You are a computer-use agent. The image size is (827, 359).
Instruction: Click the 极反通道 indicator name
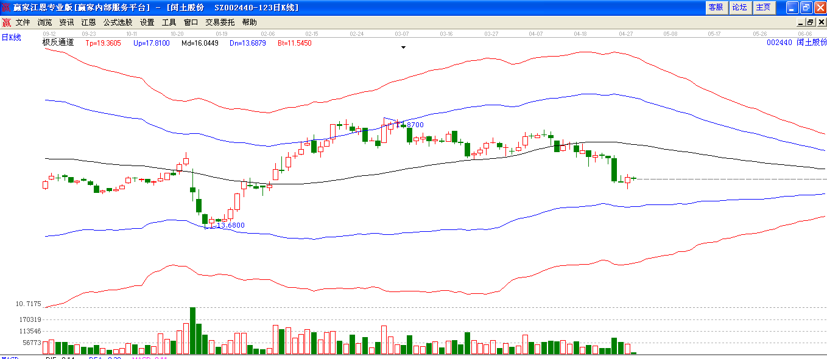point(58,43)
